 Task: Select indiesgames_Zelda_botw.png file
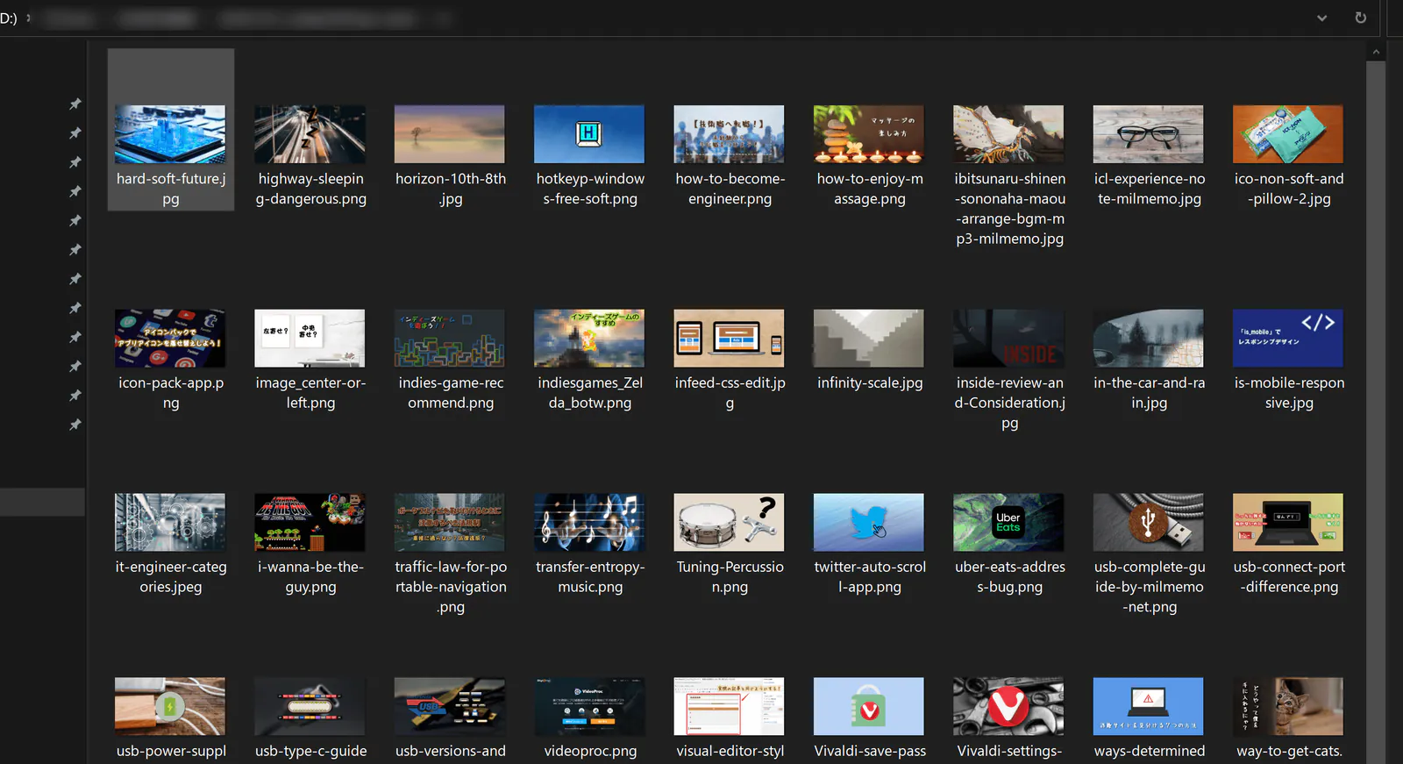click(589, 338)
